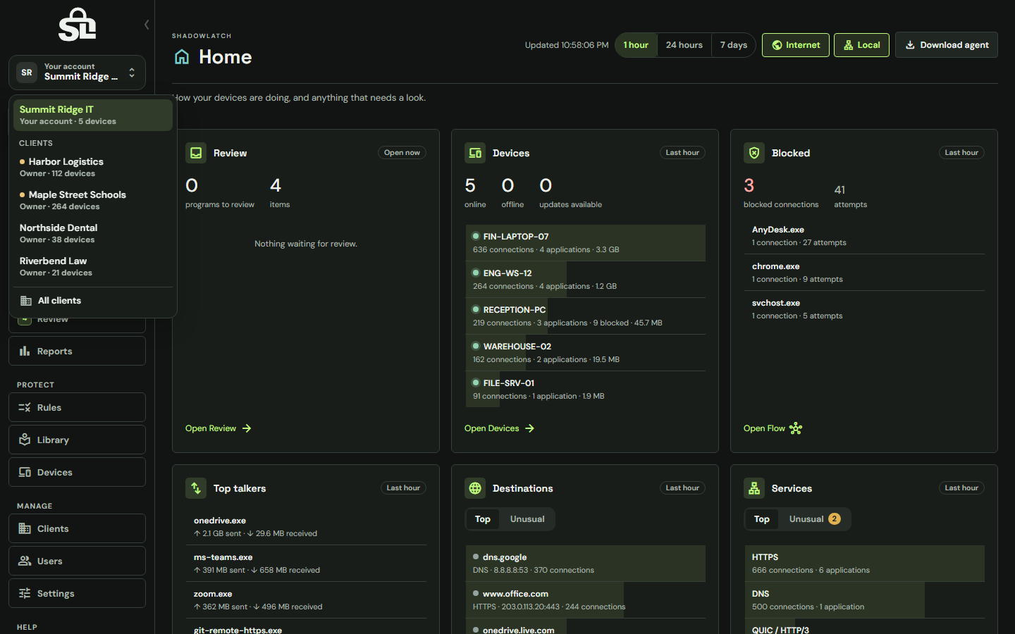Click the Top talkers arrows icon
The height and width of the screenshot is (634, 1015).
click(x=196, y=488)
